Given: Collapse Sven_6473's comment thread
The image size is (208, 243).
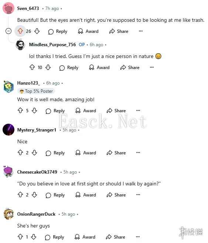Looking at the screenshot, I should coord(8,31).
